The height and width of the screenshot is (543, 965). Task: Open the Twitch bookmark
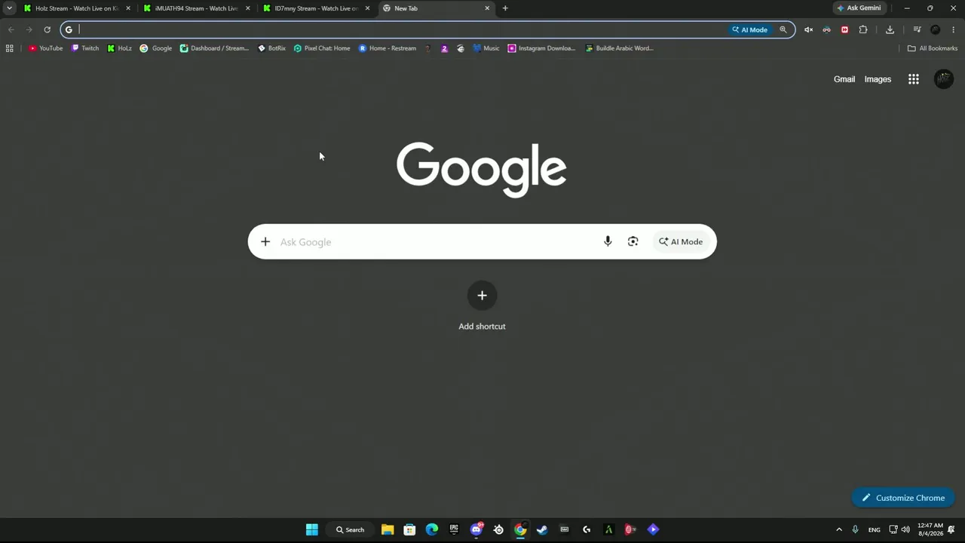pyautogui.click(x=85, y=48)
